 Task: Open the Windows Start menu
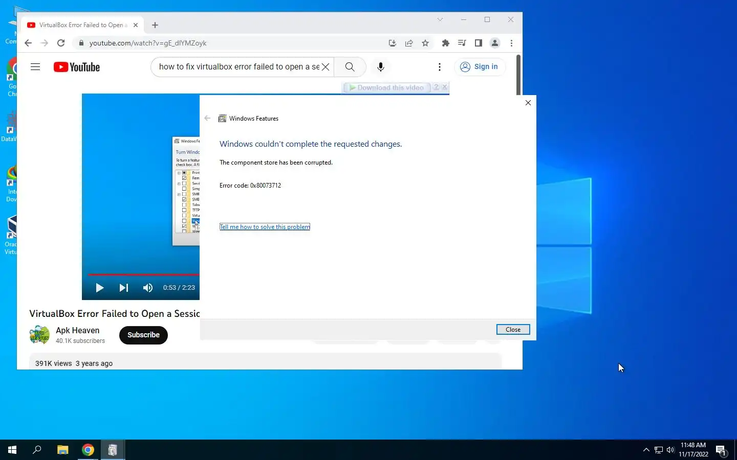pos(12,450)
